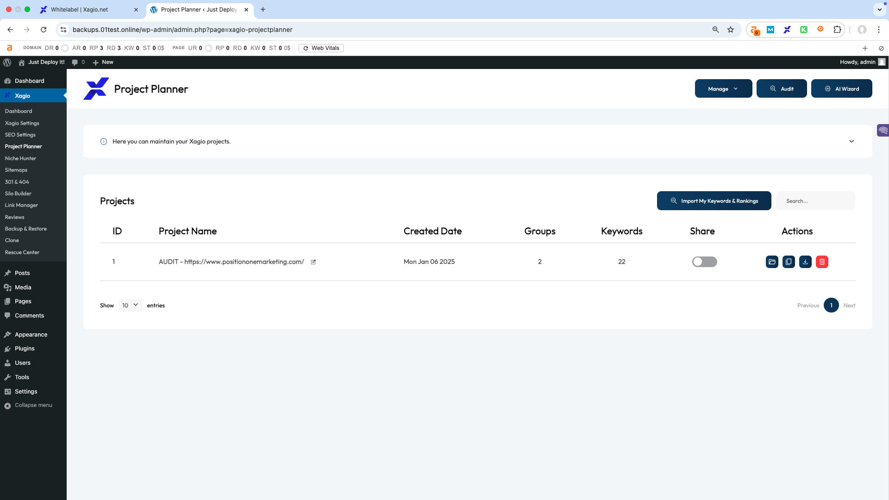This screenshot has height=500, width=889.
Task: Open Rescue Center in sidebar
Action: 22,252
